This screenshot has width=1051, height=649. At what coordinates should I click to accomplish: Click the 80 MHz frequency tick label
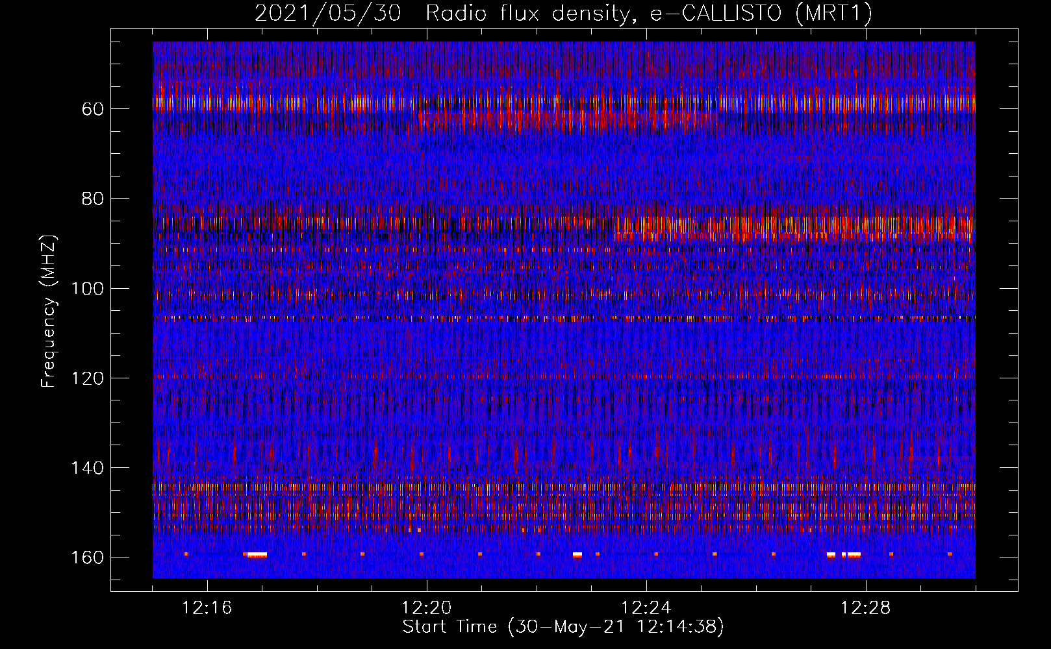tap(93, 199)
